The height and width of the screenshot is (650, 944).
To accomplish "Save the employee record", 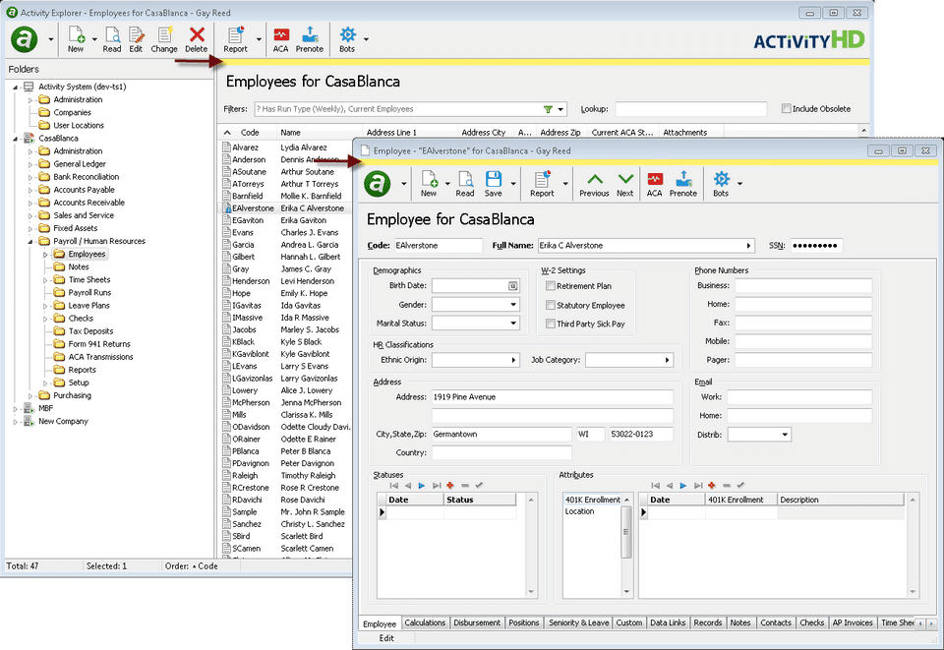I will pyautogui.click(x=493, y=182).
